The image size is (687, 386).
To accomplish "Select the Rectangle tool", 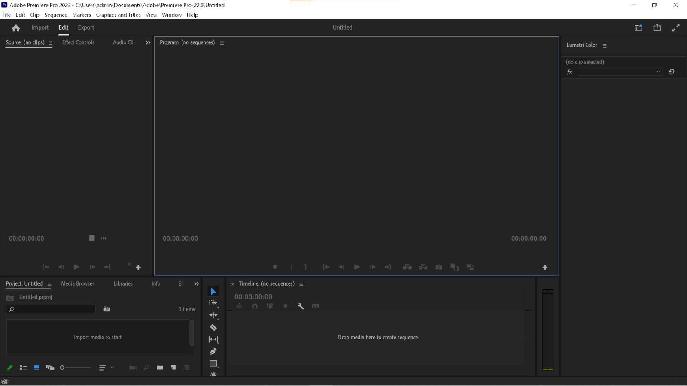I will pos(213,363).
